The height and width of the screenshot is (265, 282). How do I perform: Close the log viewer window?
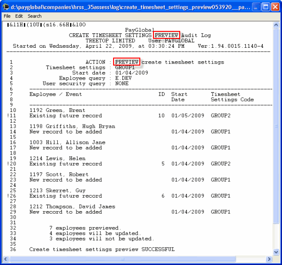pyautogui.click(x=275, y=7)
